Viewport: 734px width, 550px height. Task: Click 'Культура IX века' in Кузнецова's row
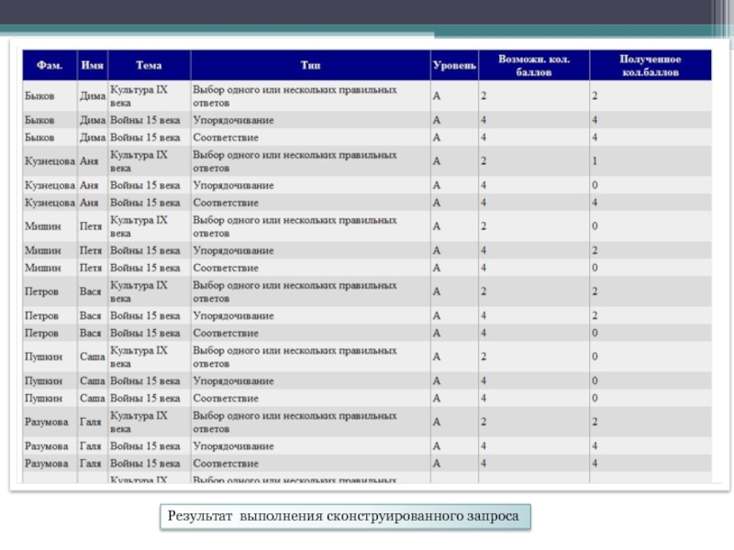[139, 161]
